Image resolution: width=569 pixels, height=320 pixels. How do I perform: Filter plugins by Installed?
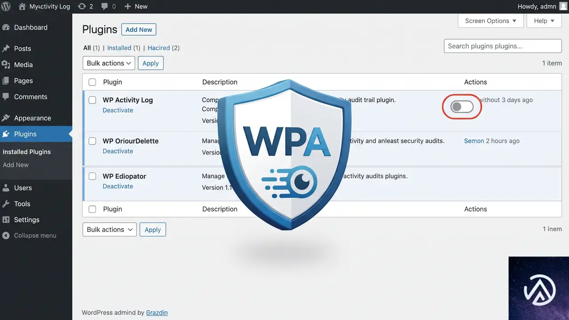[119, 48]
